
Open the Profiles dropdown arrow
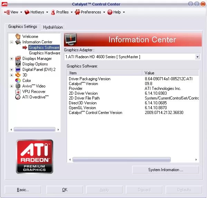coord(72,12)
